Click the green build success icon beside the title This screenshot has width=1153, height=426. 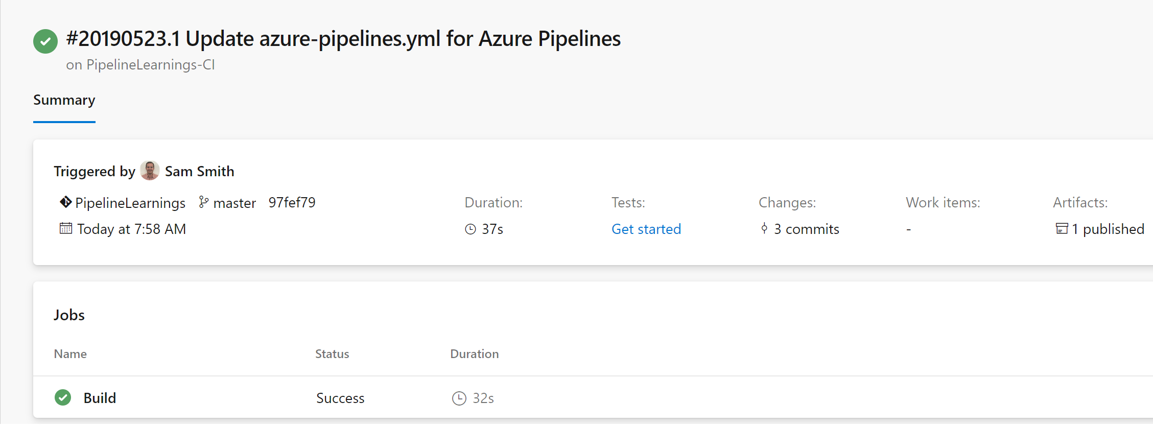45,41
